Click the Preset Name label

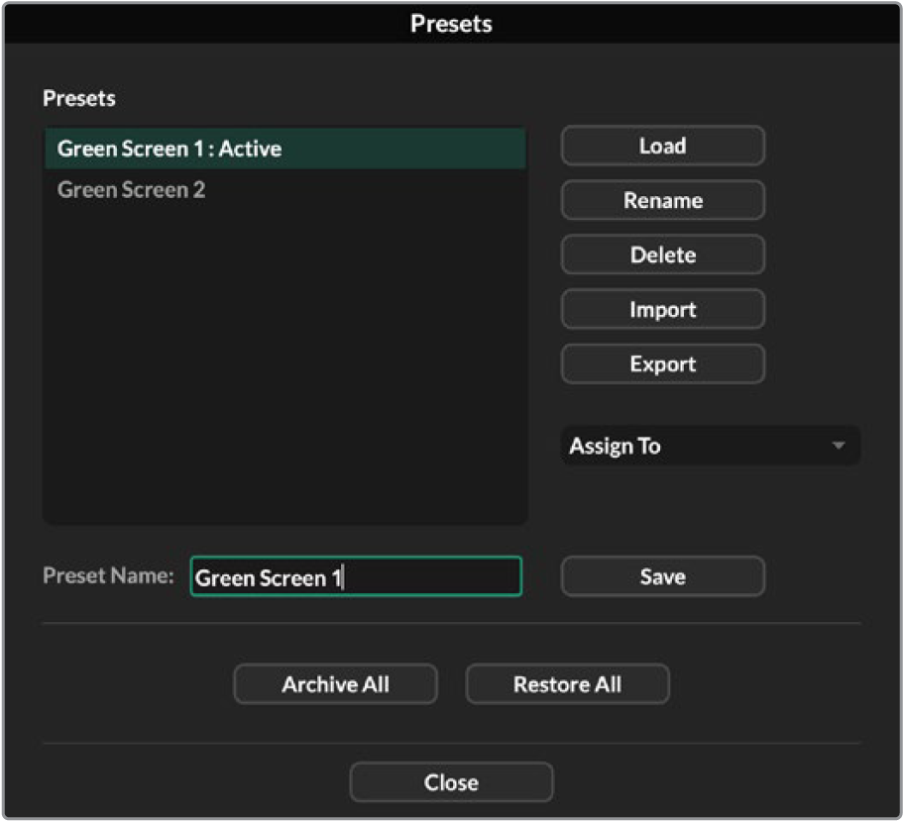point(108,576)
